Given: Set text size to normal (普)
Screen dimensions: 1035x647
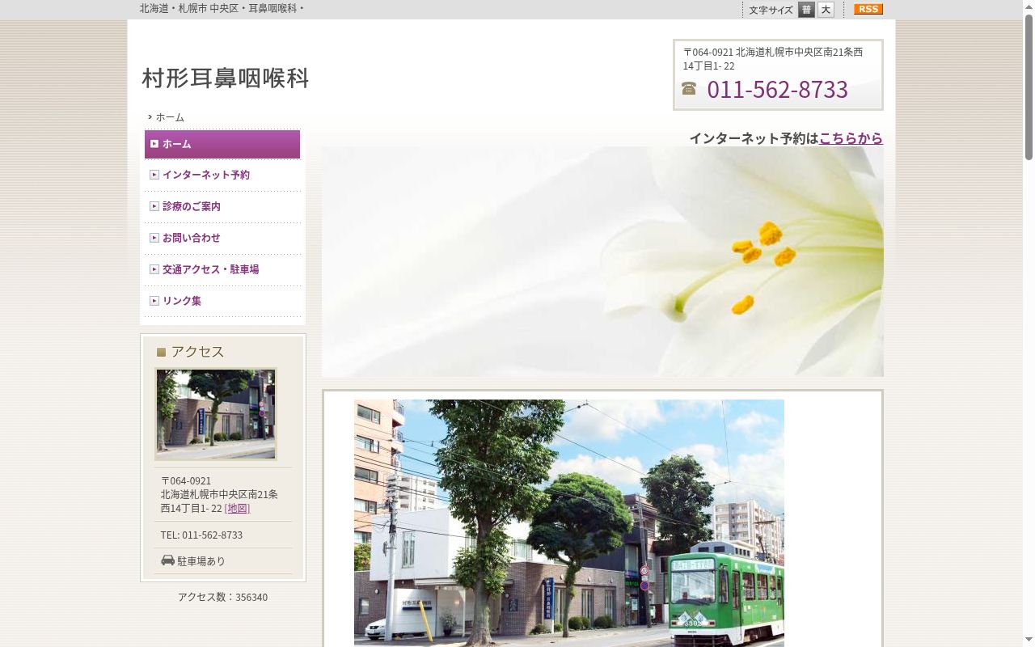Looking at the screenshot, I should pyautogui.click(x=806, y=10).
